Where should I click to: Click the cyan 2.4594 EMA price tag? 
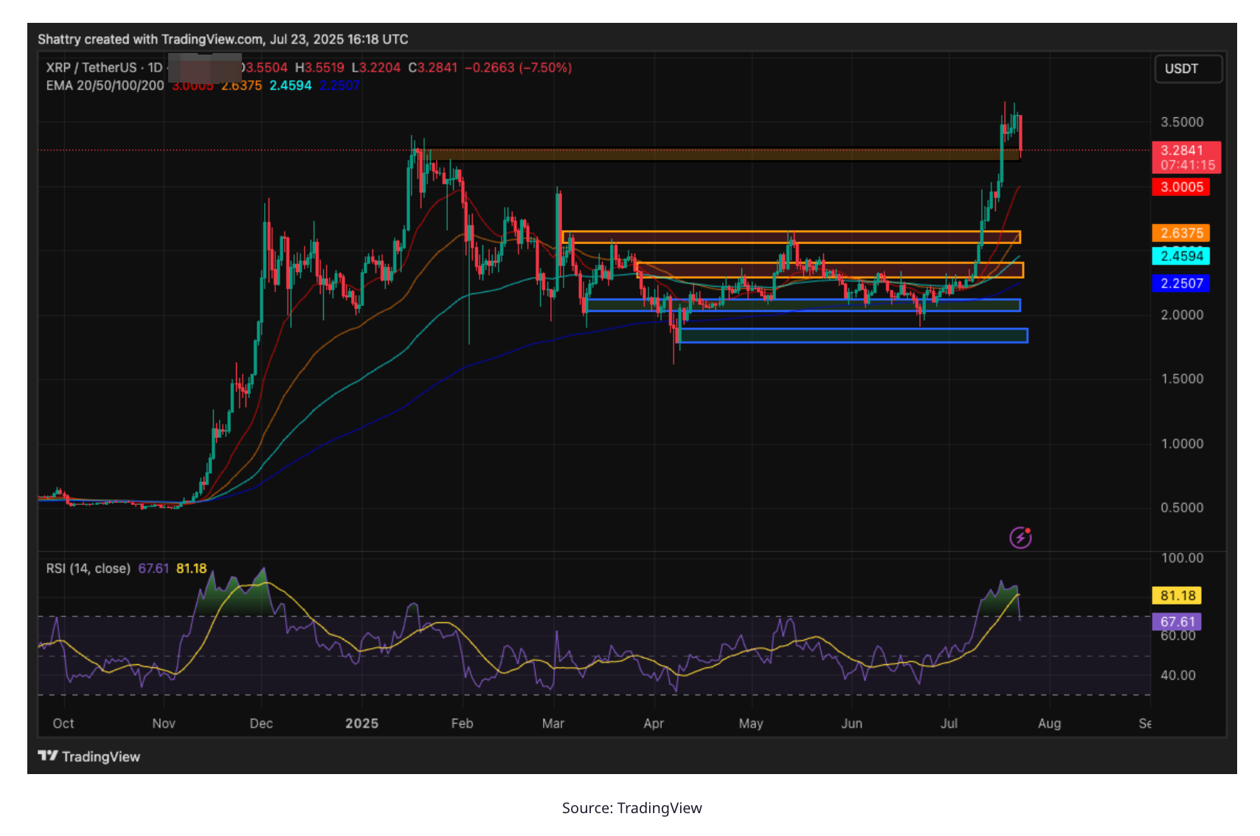[x=1180, y=257]
